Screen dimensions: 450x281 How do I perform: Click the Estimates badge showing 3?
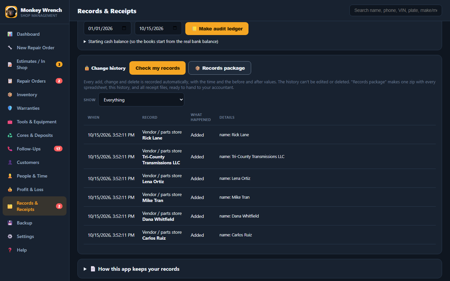[x=59, y=64]
